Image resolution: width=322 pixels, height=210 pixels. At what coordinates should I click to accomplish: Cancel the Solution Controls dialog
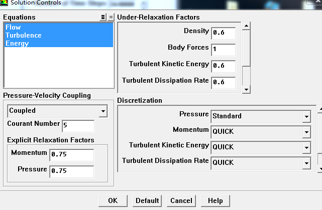[181, 200]
